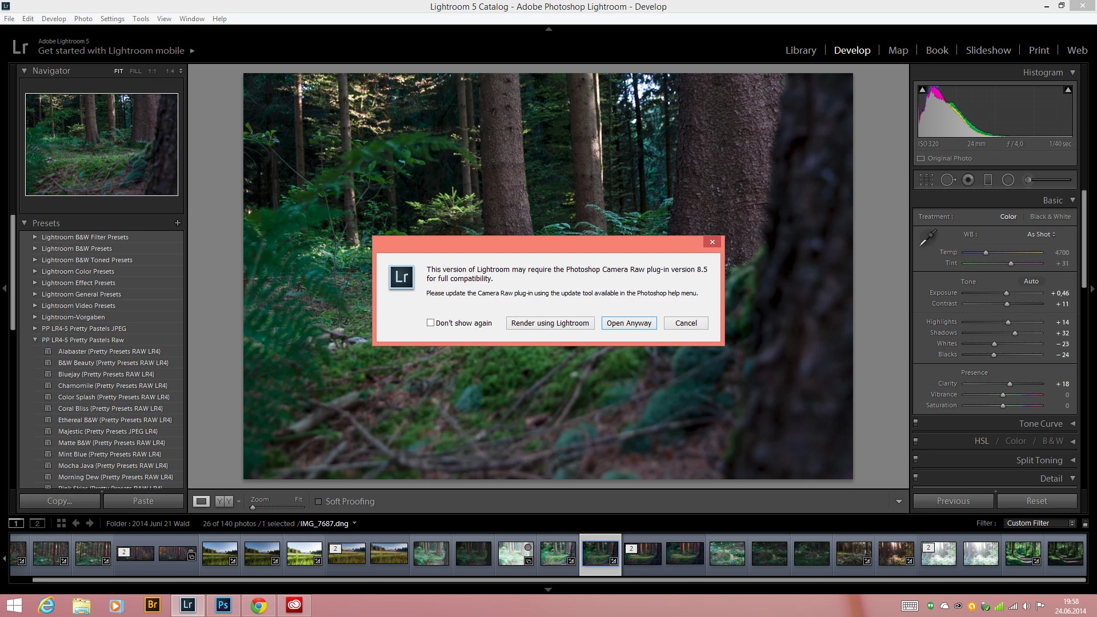Activate the Red Eye Correction tool
1097x617 pixels.
tap(968, 180)
